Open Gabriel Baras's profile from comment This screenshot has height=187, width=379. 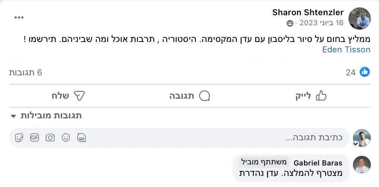318,163
